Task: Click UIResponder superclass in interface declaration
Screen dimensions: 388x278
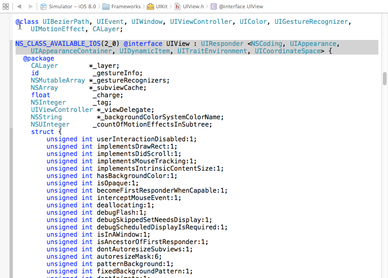Action: [x=222, y=44]
